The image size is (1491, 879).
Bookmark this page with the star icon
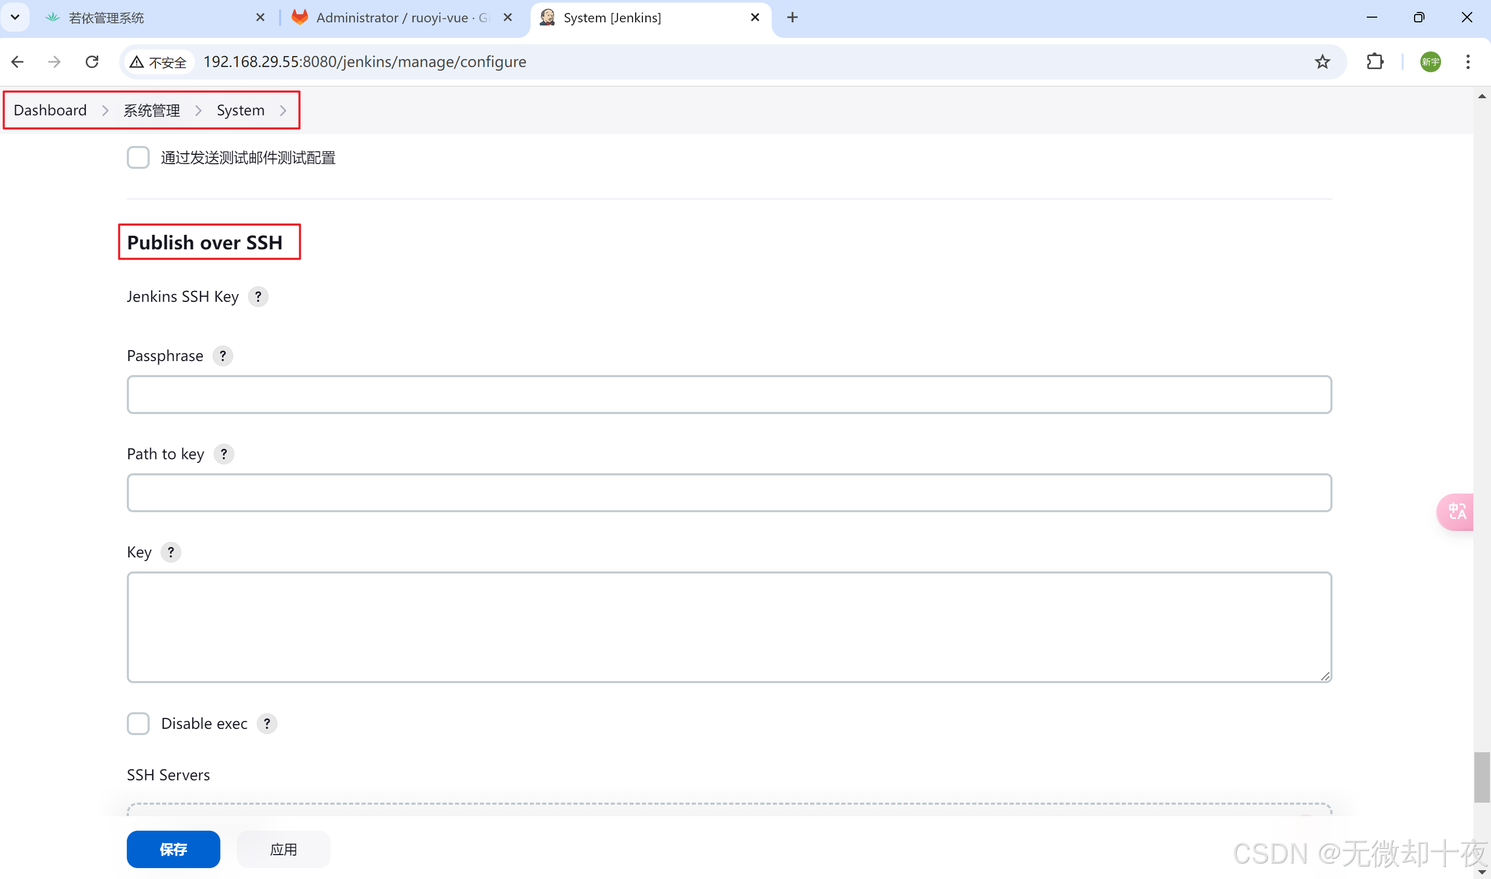1322,62
